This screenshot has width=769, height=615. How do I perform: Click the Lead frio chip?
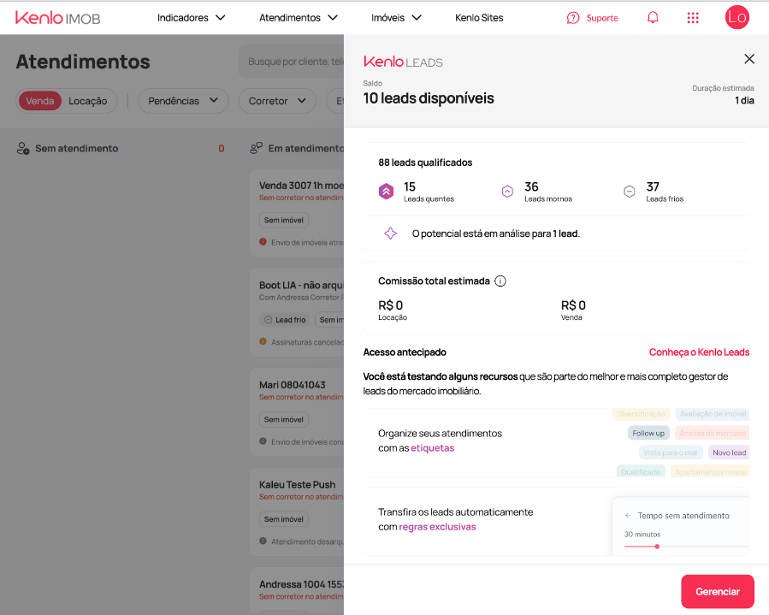(285, 320)
